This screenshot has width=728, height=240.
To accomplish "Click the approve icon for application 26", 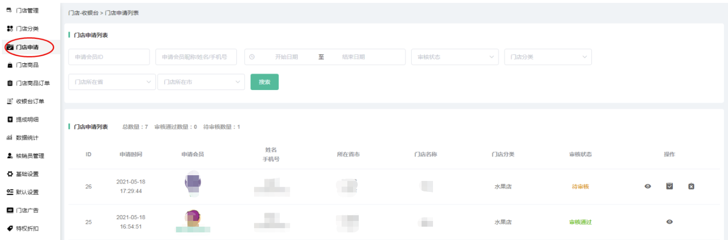I will click(x=669, y=186).
